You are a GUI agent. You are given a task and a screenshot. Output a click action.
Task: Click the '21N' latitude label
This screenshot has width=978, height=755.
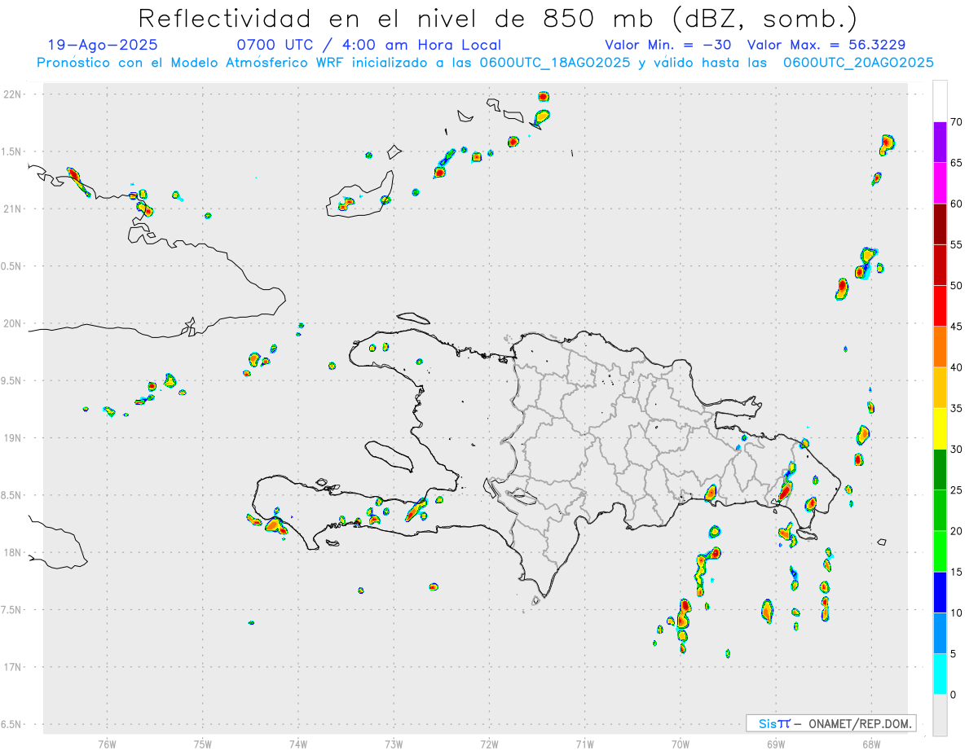tap(12, 209)
